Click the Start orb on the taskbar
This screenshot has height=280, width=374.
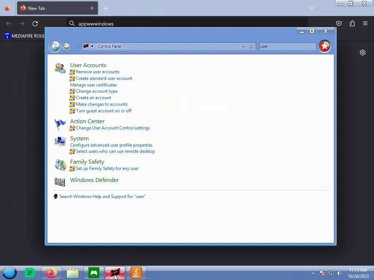(9, 273)
